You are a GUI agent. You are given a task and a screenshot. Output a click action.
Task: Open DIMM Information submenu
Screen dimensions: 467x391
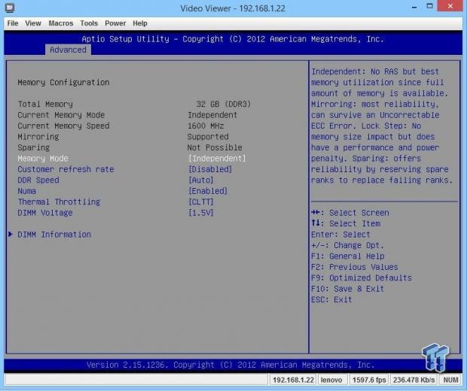54,235
